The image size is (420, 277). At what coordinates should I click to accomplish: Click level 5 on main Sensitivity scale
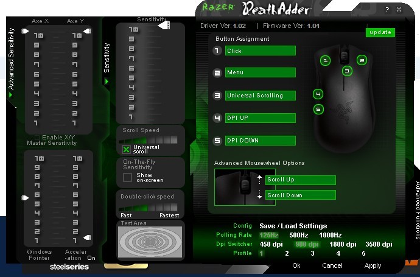coord(131,78)
